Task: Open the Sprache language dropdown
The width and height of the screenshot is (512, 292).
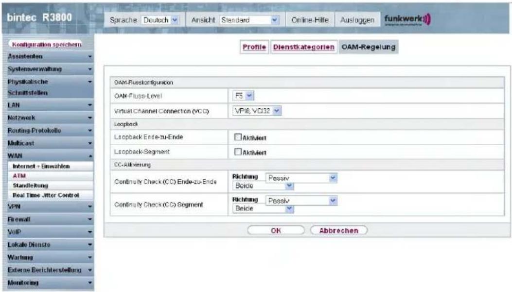Action: coord(160,20)
